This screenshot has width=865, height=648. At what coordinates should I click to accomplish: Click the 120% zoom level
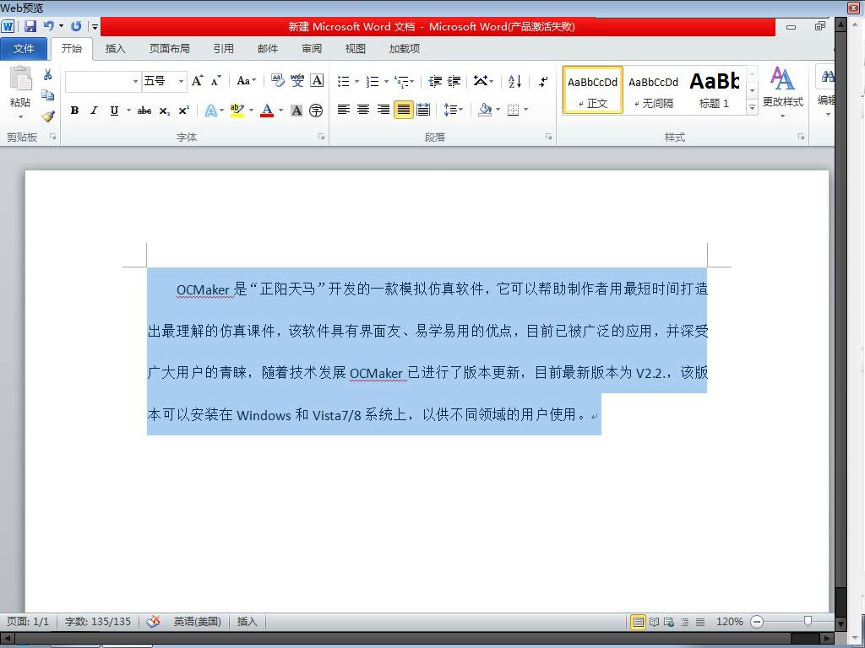click(x=730, y=622)
